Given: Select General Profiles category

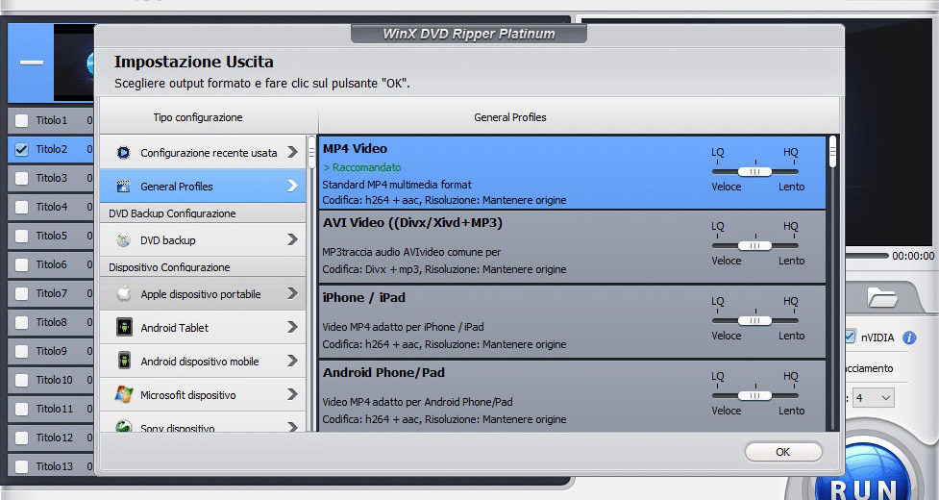Looking at the screenshot, I should (203, 186).
